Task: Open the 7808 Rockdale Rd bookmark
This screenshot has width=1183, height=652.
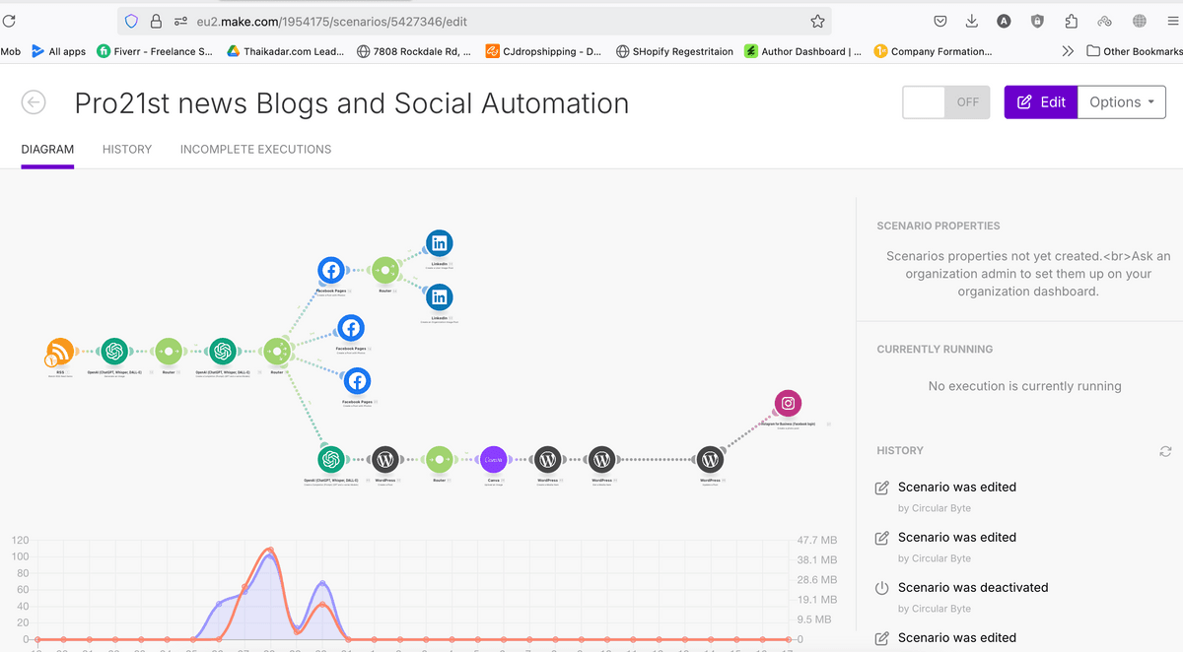Action: [414, 51]
